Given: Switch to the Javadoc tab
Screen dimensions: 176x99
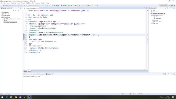Looking at the screenshot, I should 34,74.
